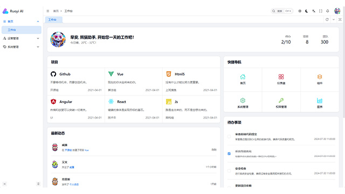Click the search box with Ctrl K hint
Screen dimensions: 345x194
282,11
